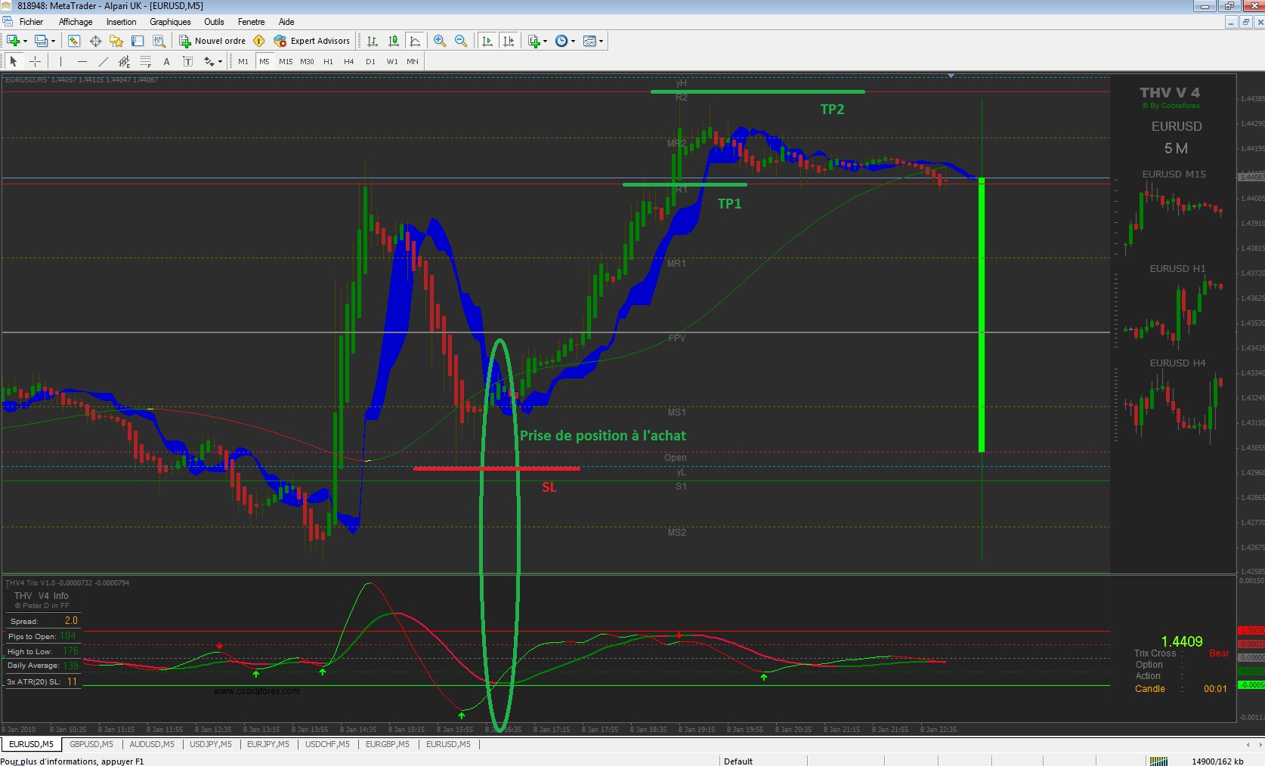Toggle chart auto scroll

coord(487,41)
